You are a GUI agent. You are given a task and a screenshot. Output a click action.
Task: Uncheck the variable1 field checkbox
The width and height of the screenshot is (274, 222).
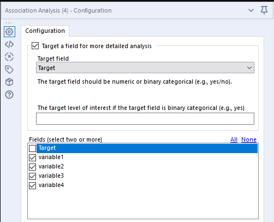point(32,157)
